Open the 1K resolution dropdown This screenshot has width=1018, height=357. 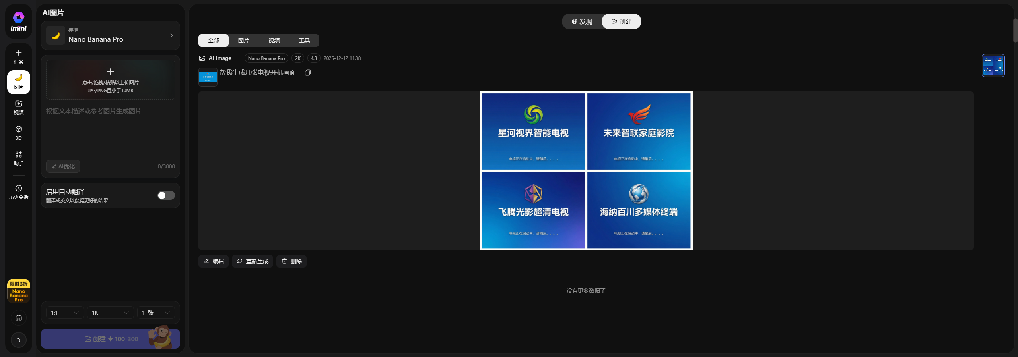110,313
